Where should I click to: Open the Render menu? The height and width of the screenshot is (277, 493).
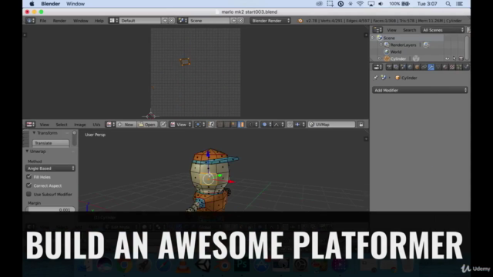pos(59,21)
